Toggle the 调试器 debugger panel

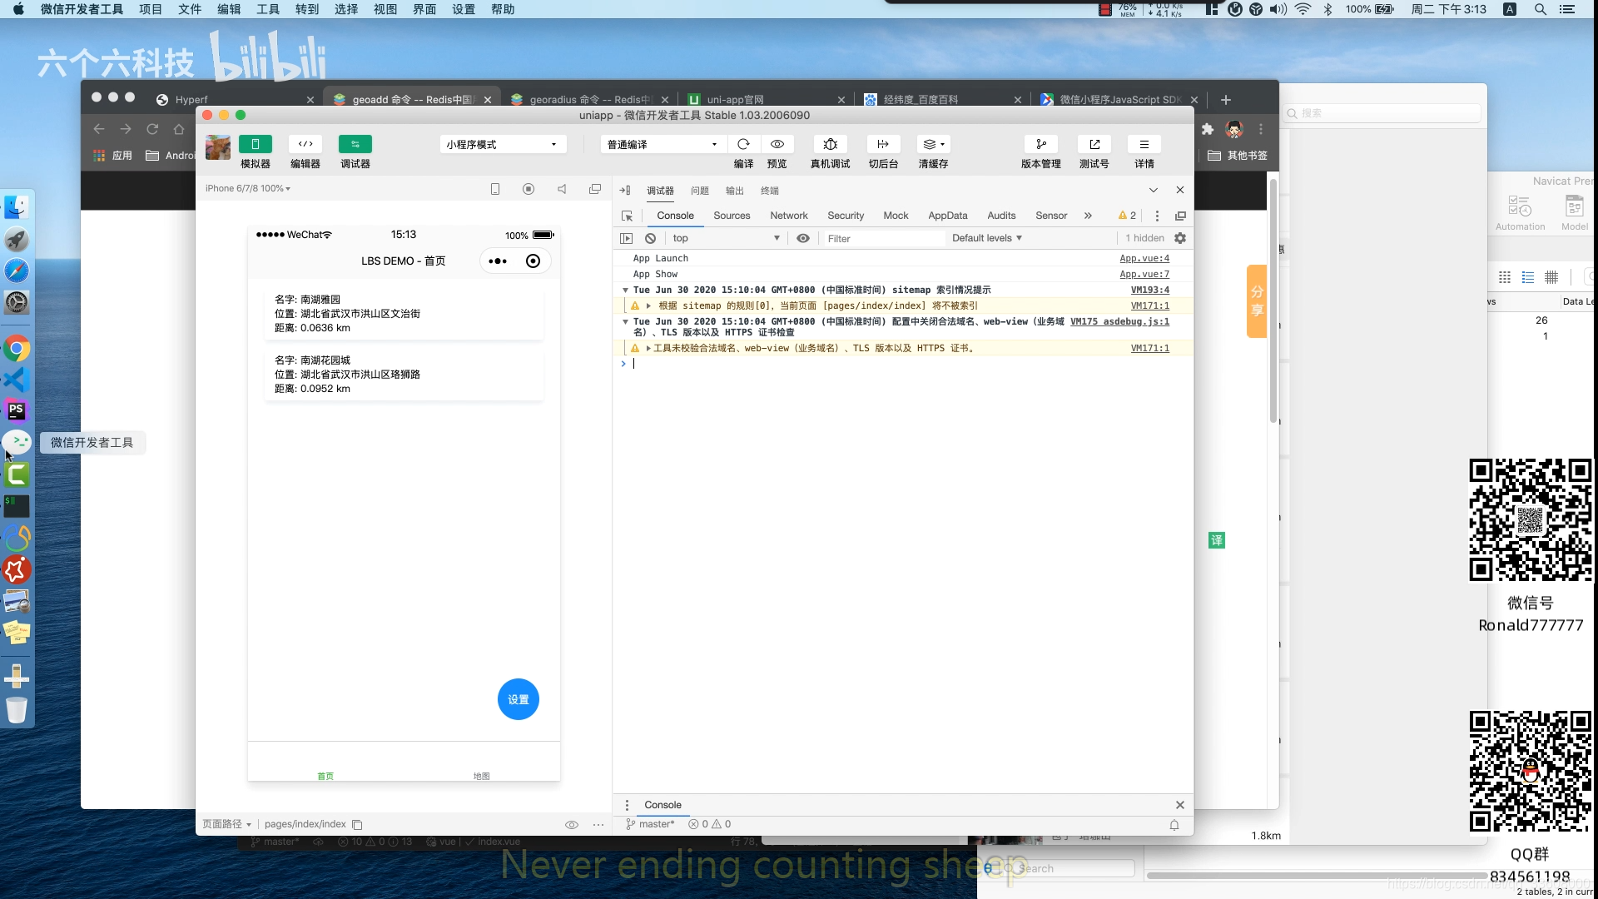pyautogui.click(x=355, y=144)
